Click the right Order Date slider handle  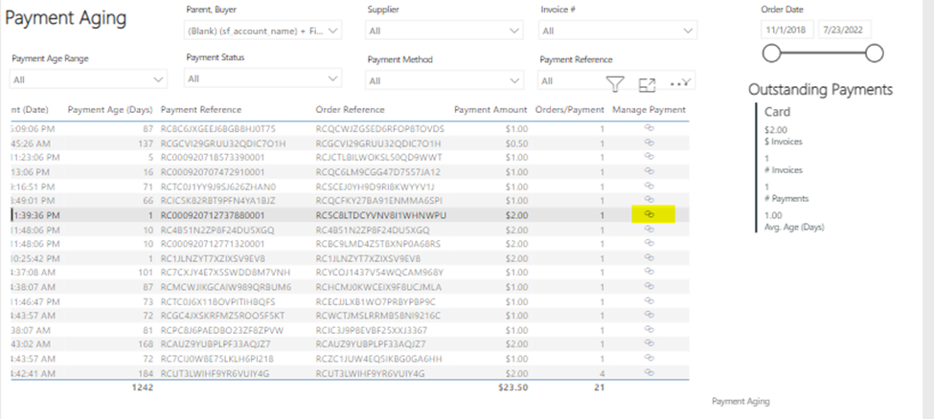point(874,55)
